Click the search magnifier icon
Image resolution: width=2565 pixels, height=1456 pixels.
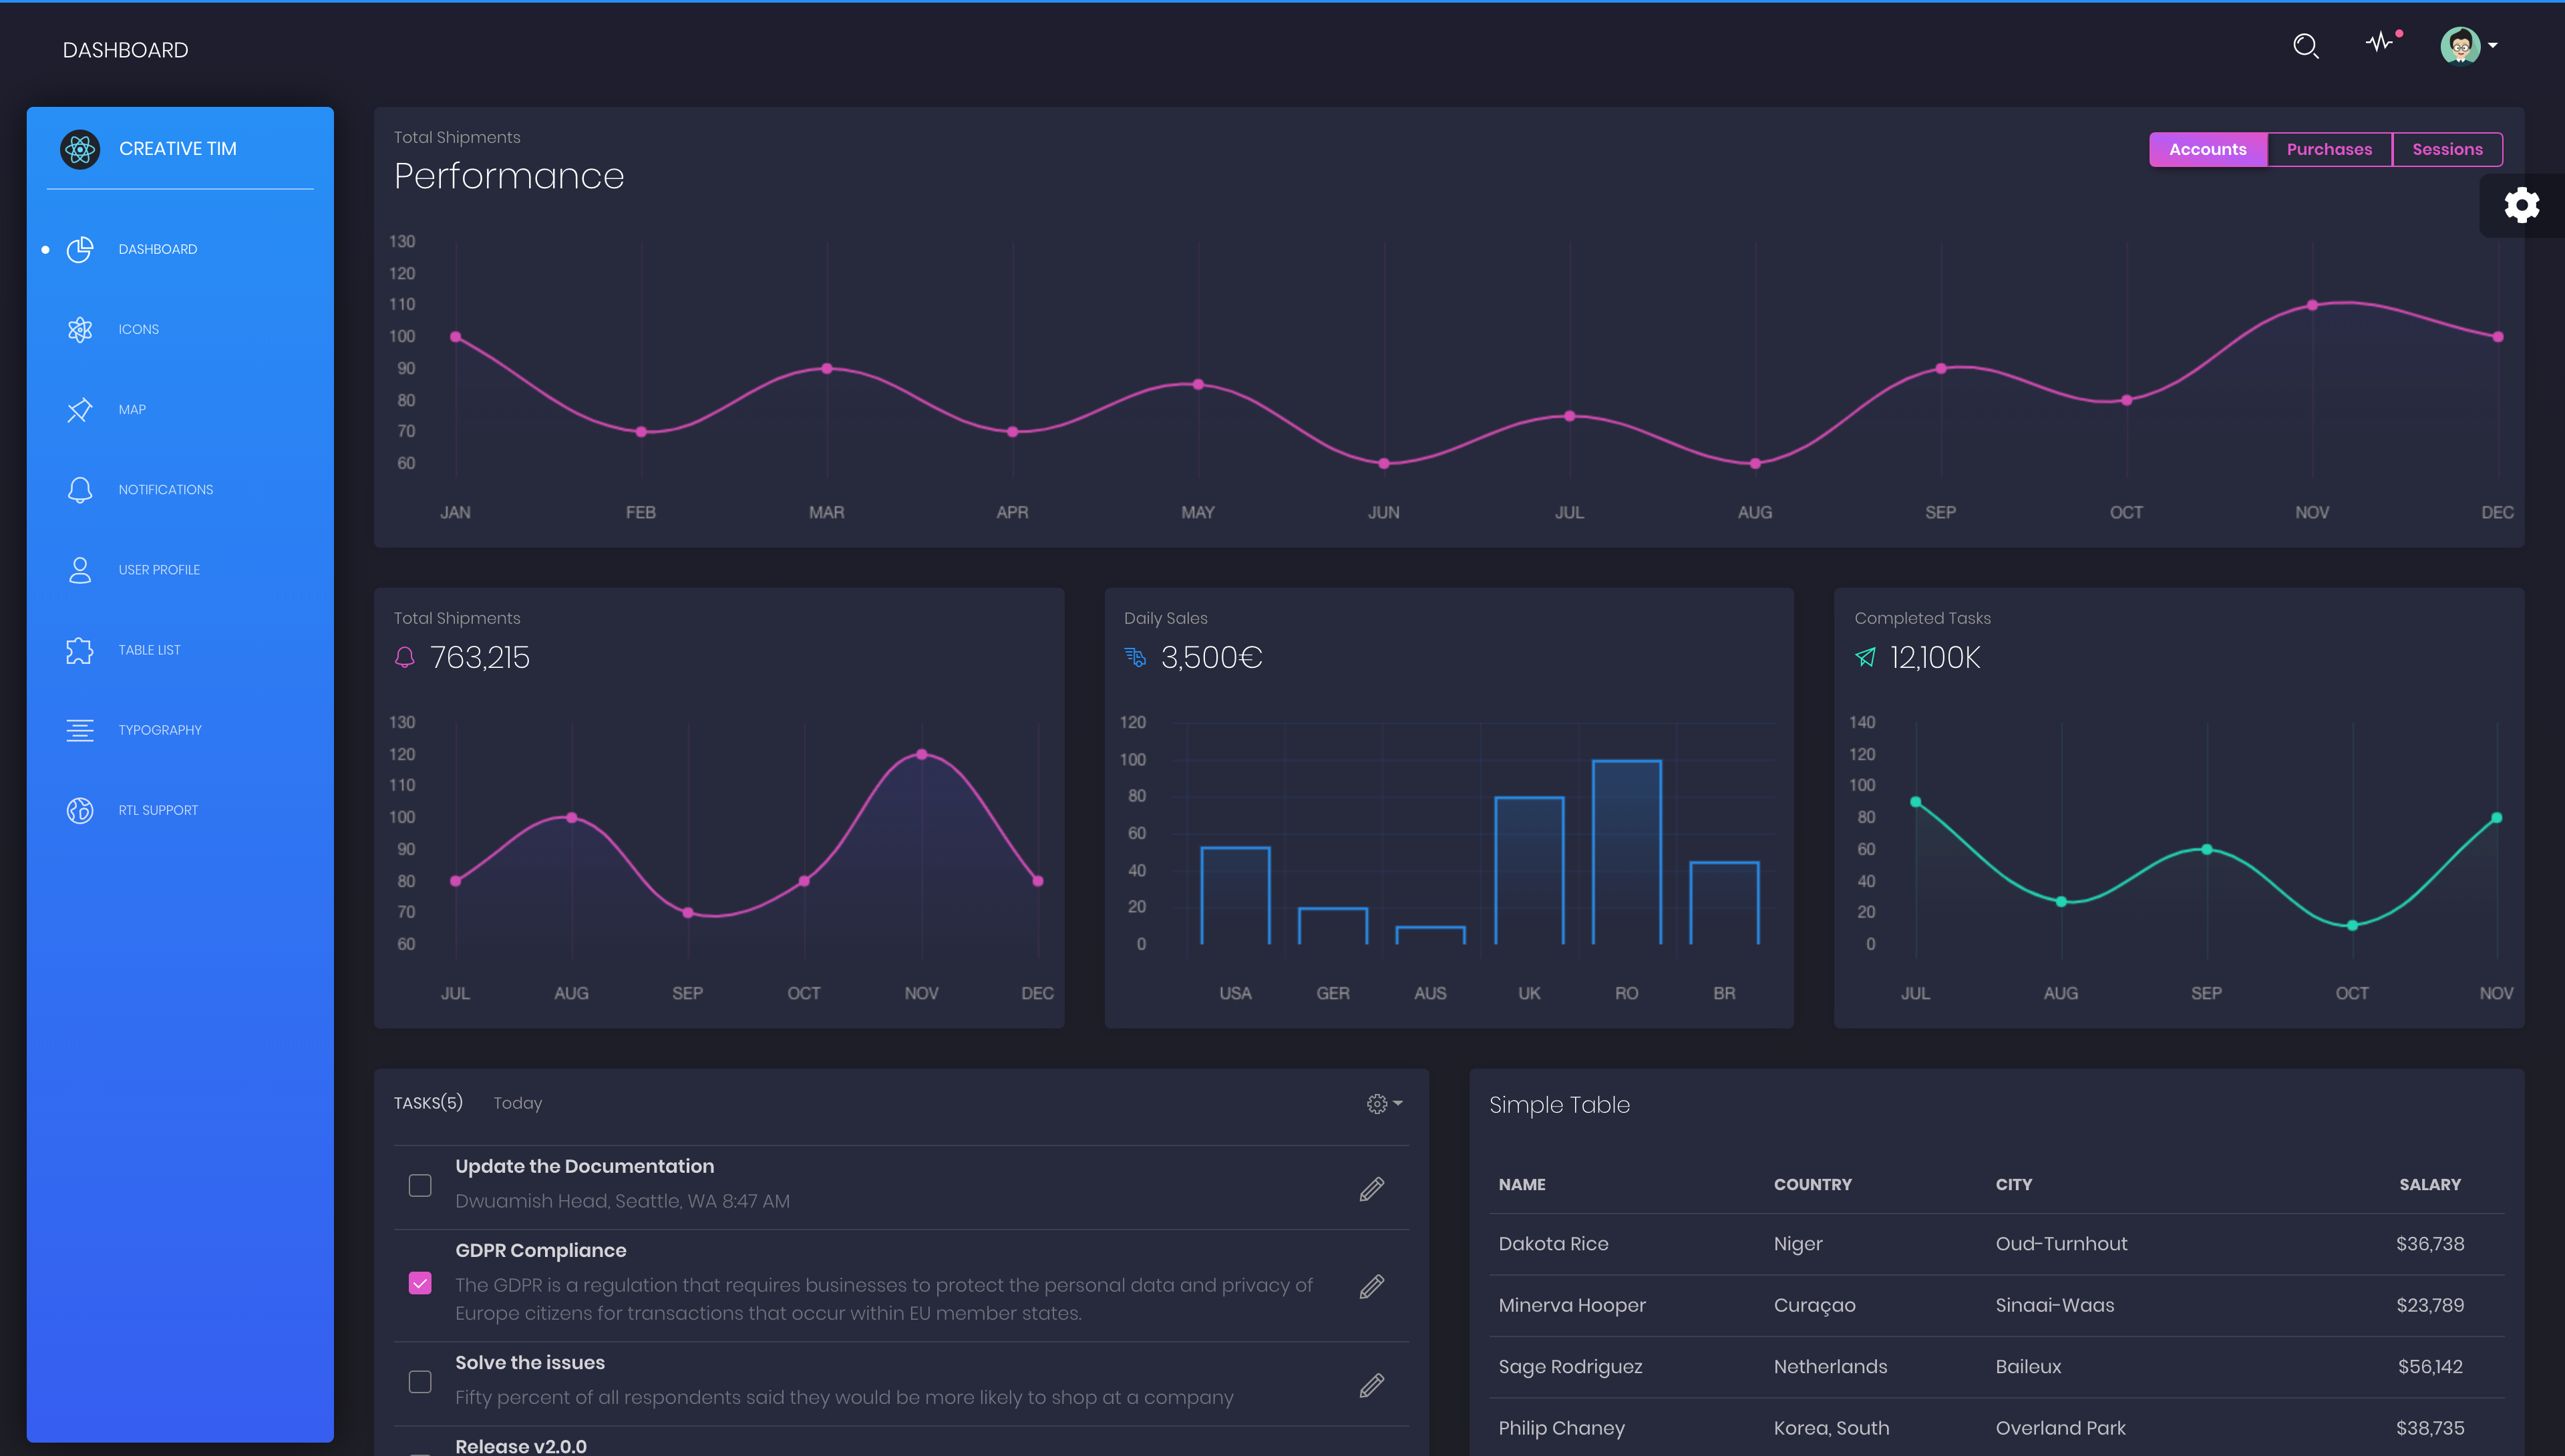[x=2305, y=46]
